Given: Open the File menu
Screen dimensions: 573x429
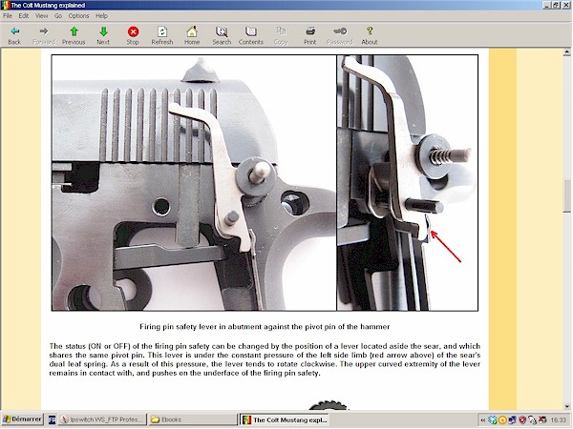Looking at the screenshot, I should tap(8, 15).
